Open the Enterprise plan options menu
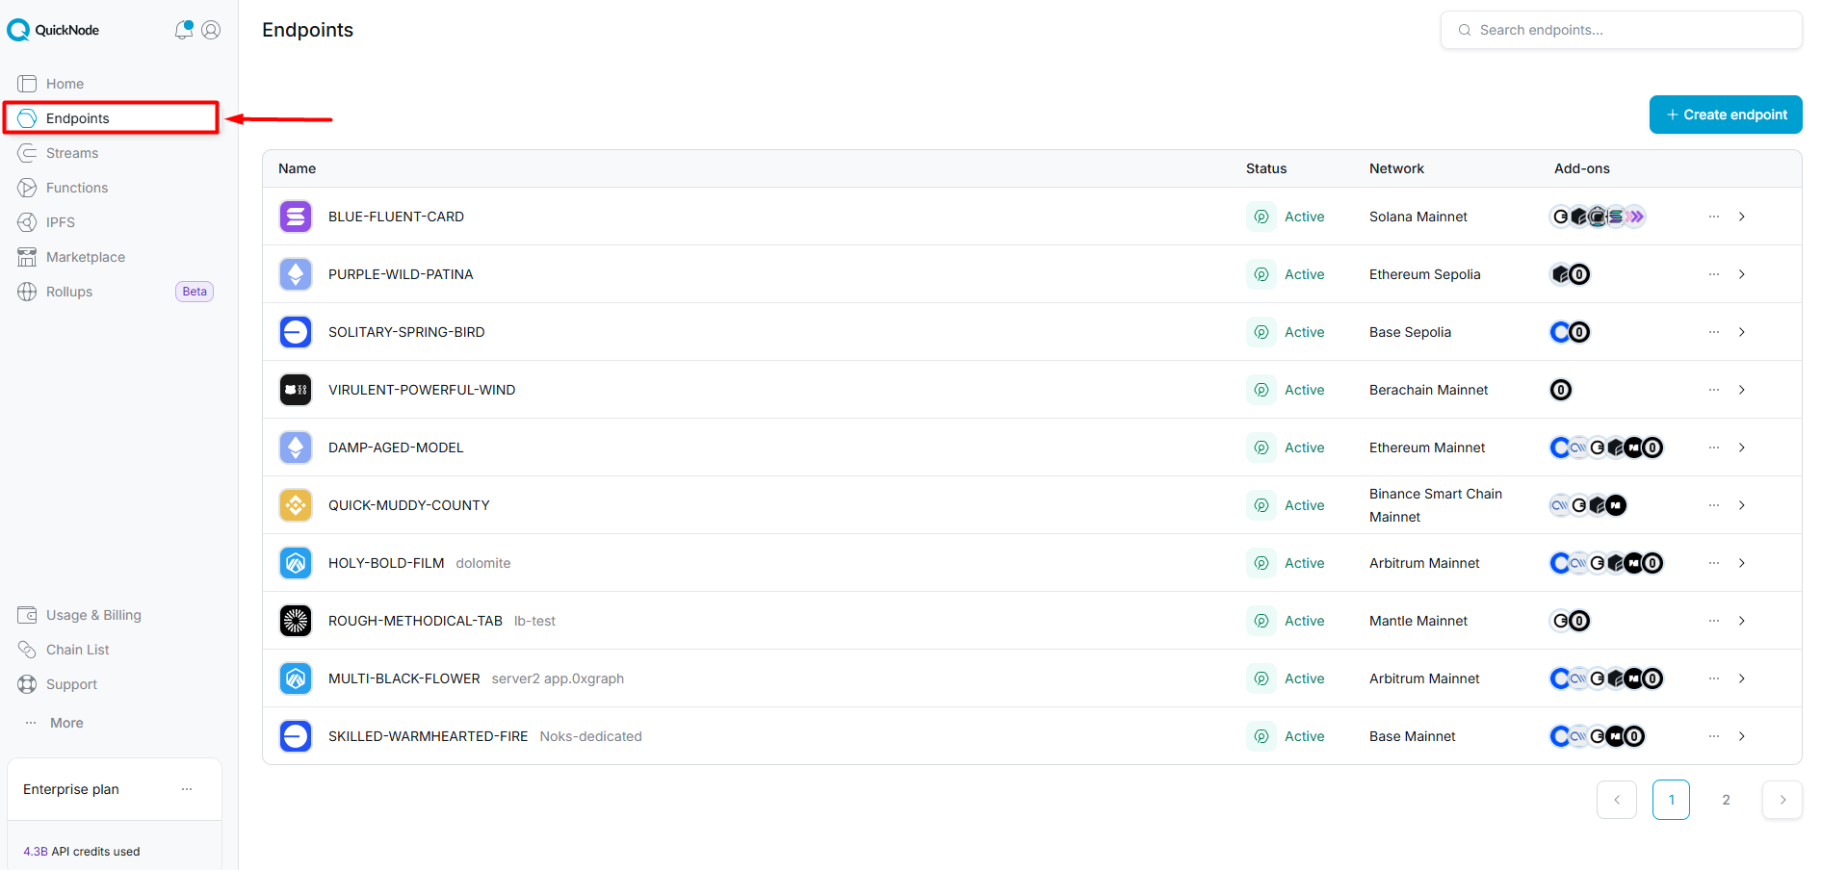 coord(187,789)
